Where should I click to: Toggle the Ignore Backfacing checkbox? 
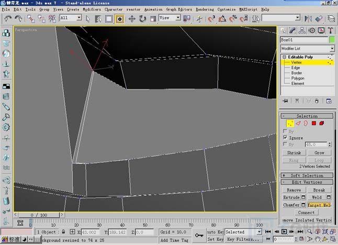[x=285, y=137]
